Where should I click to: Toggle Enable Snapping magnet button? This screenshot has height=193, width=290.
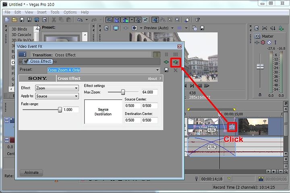pos(109,20)
